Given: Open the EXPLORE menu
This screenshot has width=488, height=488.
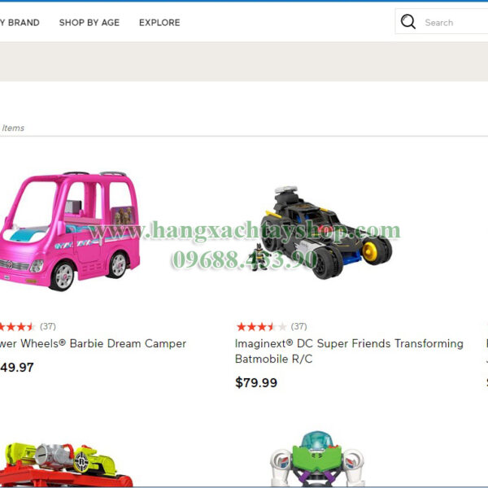Looking at the screenshot, I should click(159, 23).
